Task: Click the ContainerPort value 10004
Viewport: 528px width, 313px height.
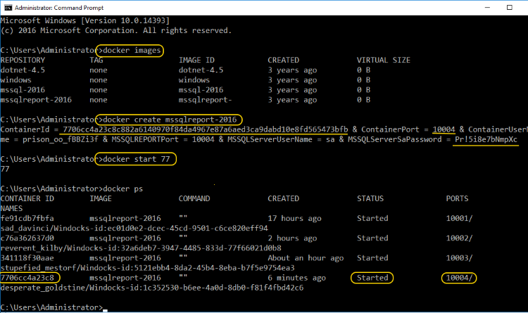Action: [x=444, y=129]
